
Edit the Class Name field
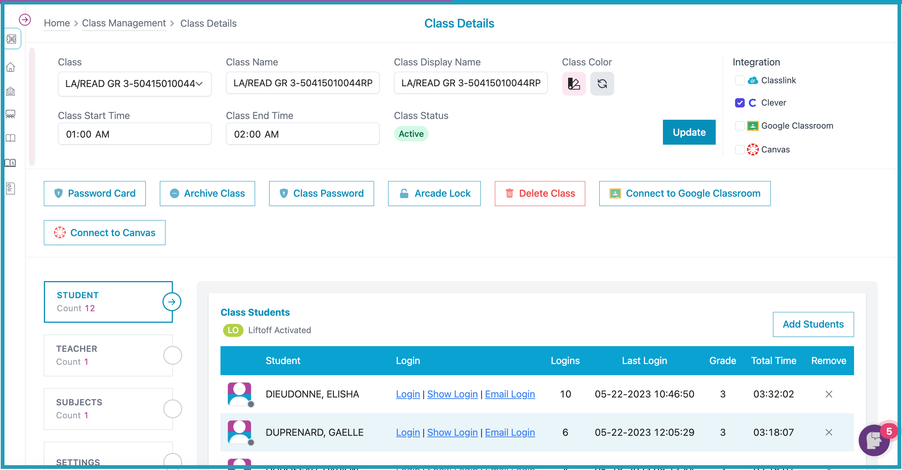303,83
